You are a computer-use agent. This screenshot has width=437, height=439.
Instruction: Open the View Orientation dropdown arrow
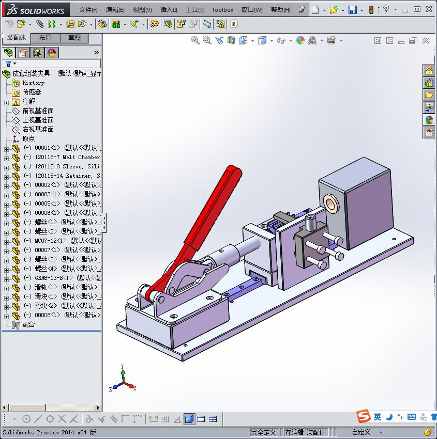(x=252, y=41)
